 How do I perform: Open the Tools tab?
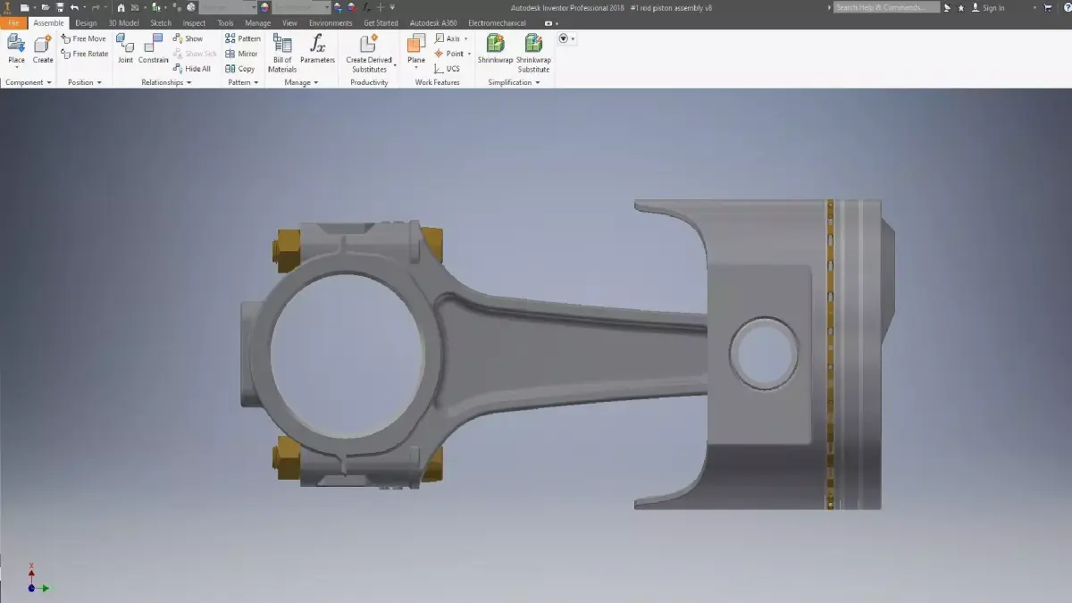[225, 22]
